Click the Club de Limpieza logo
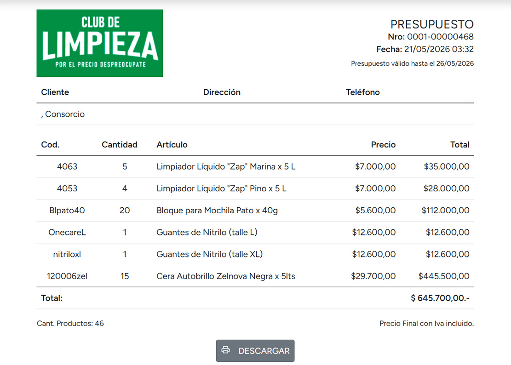511x365 pixels. click(x=100, y=43)
